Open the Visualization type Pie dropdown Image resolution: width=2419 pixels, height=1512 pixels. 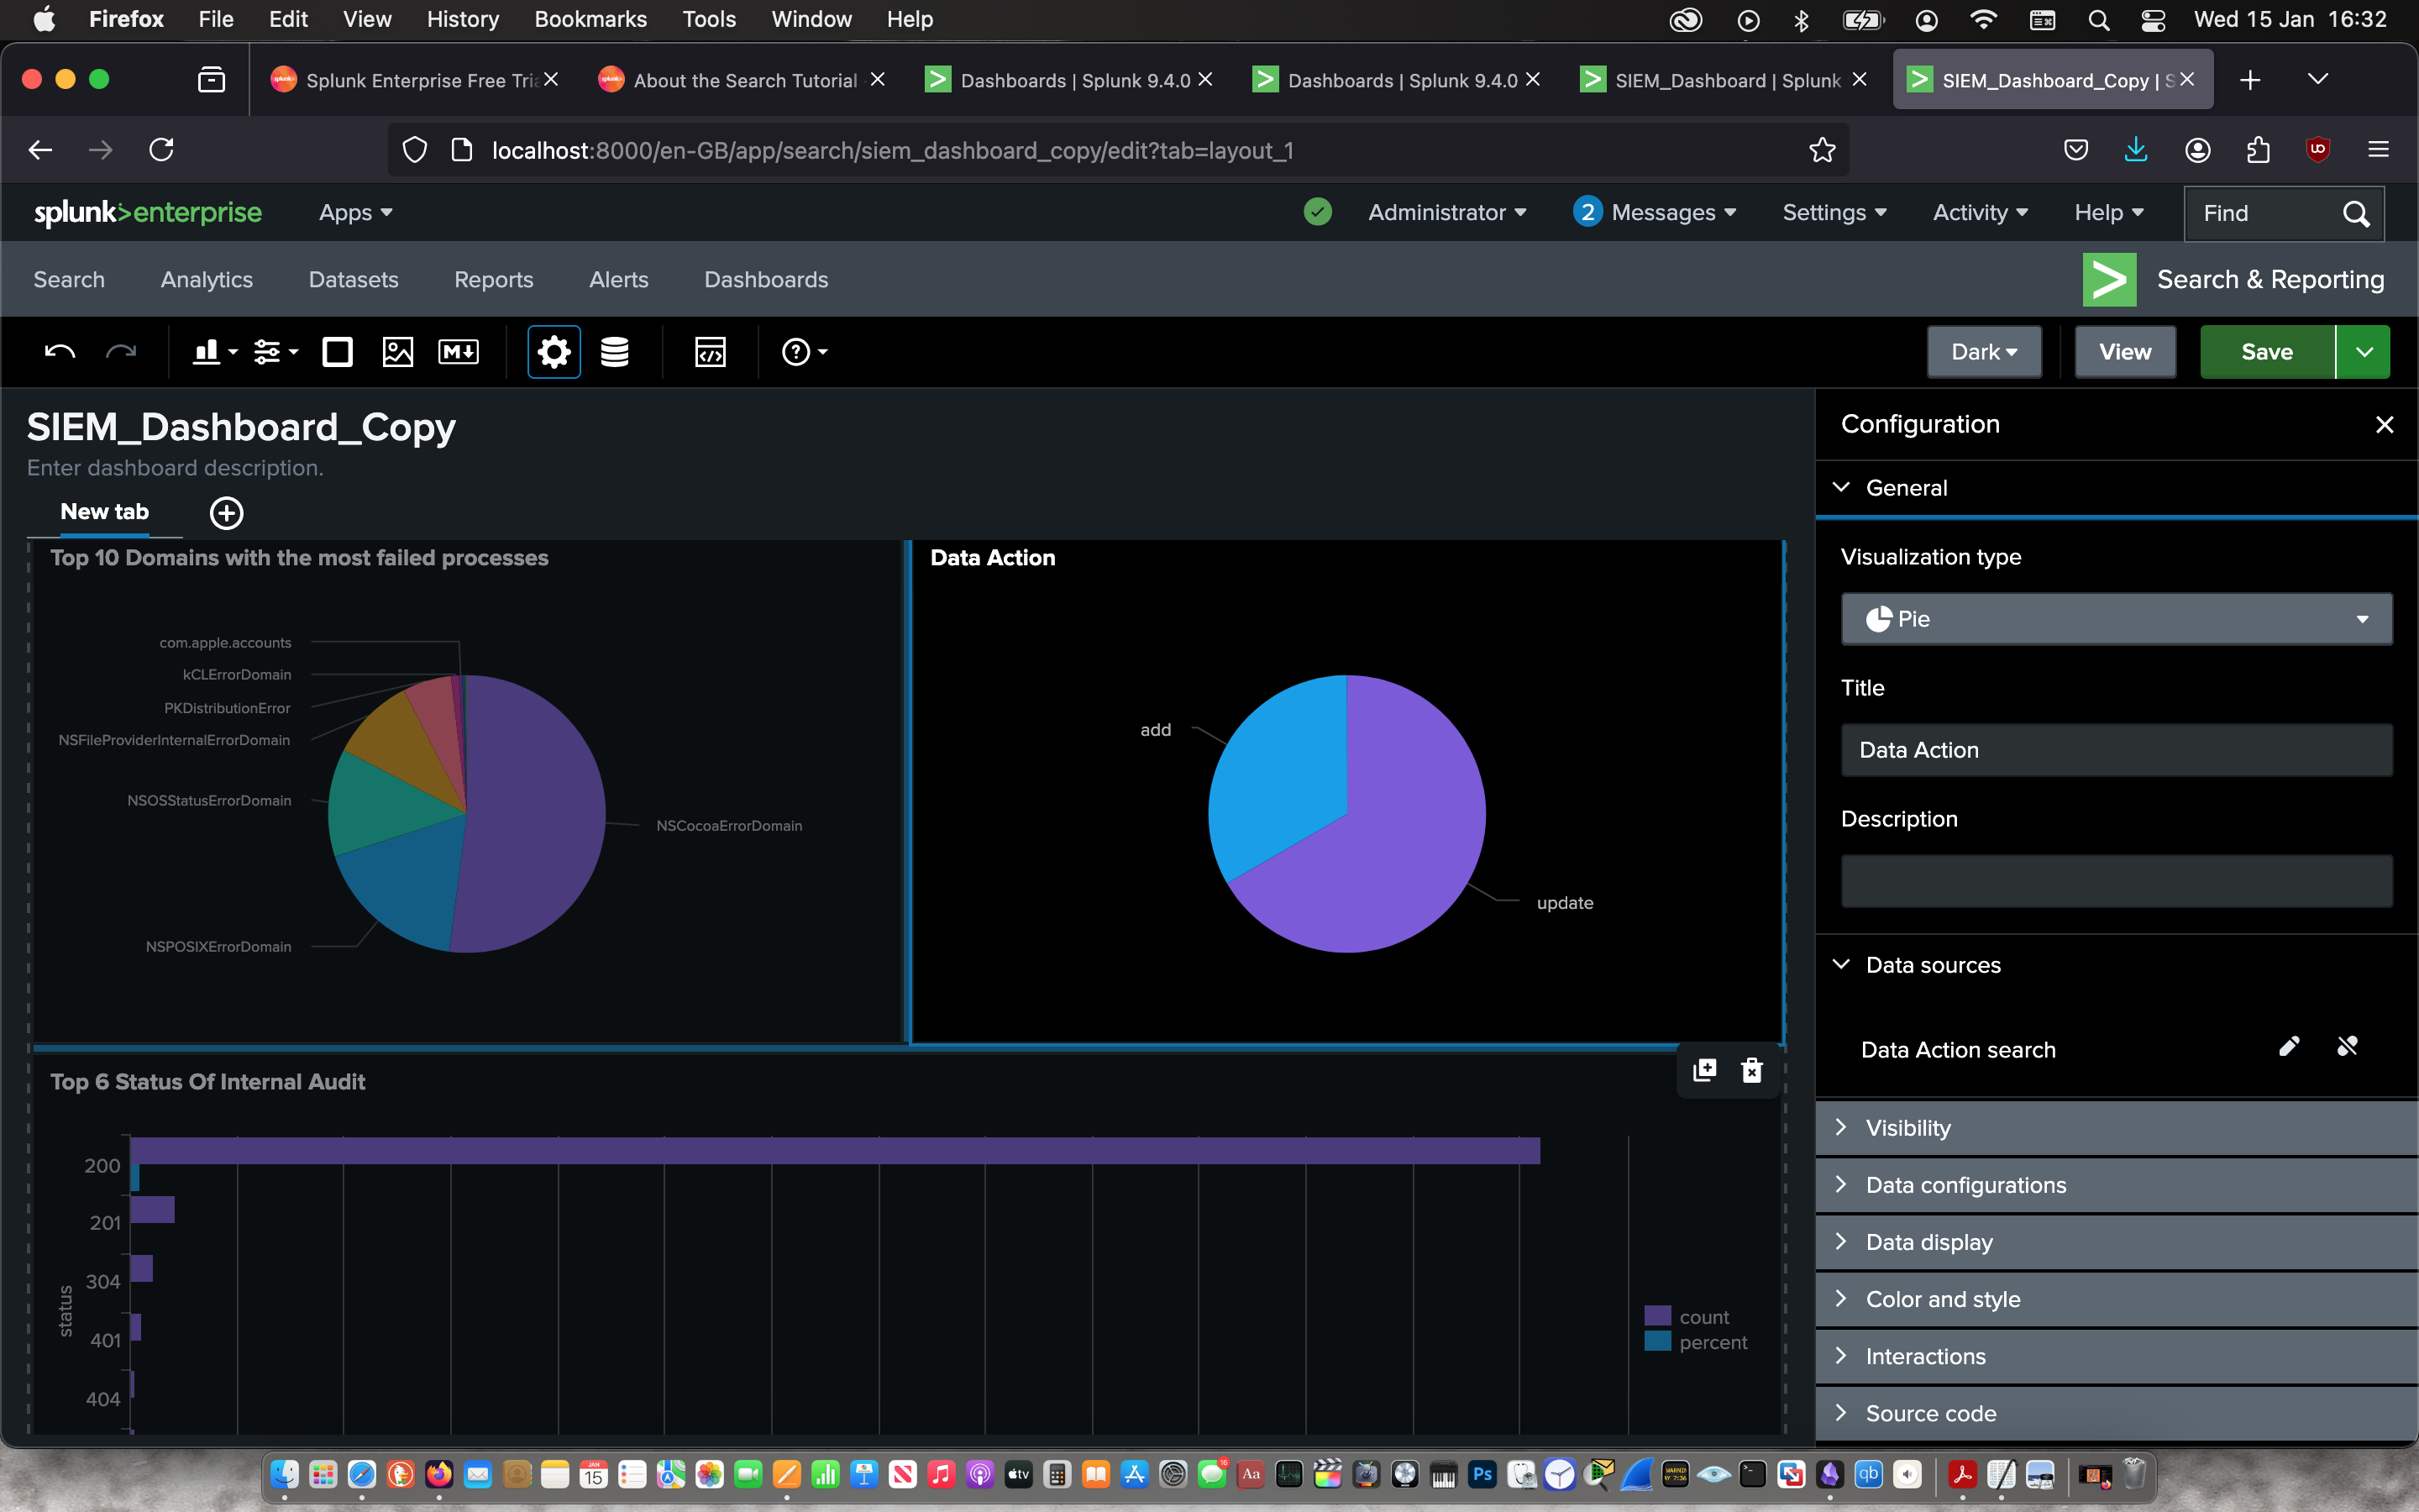pos(2116,619)
